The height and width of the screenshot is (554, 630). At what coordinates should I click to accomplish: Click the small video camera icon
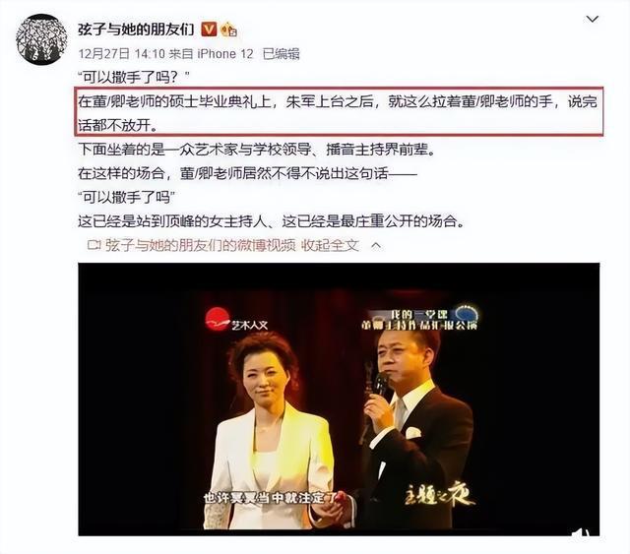point(94,245)
